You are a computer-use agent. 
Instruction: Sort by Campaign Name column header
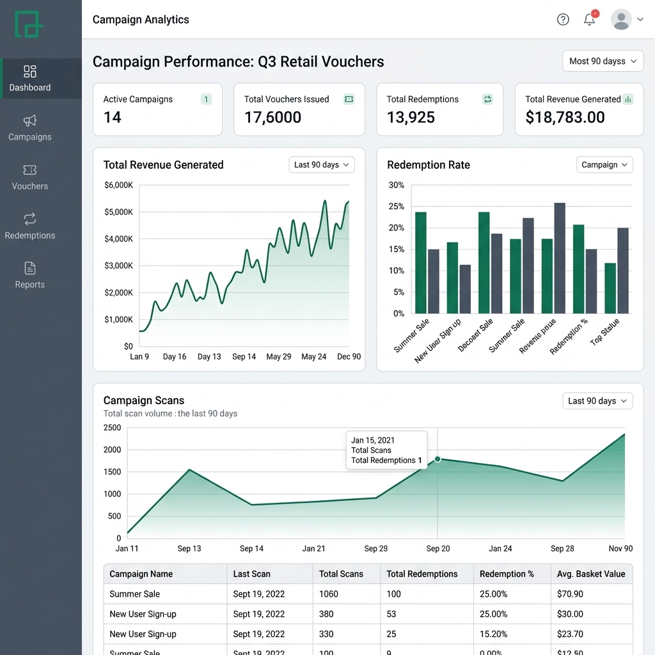coord(141,574)
